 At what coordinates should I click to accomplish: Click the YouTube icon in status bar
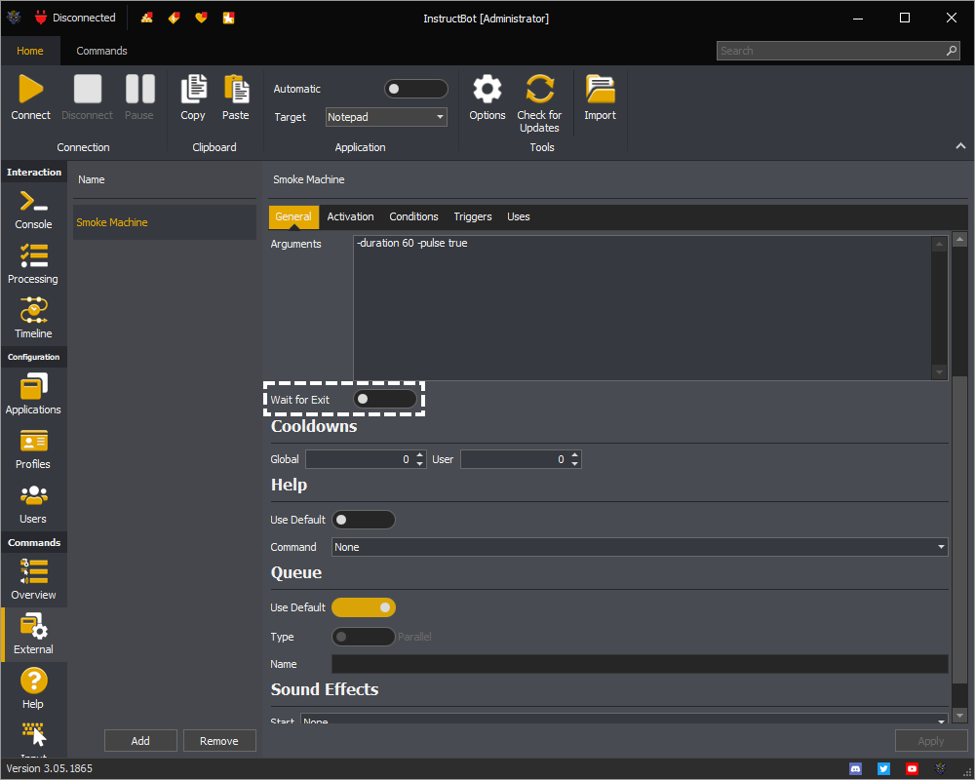point(912,769)
